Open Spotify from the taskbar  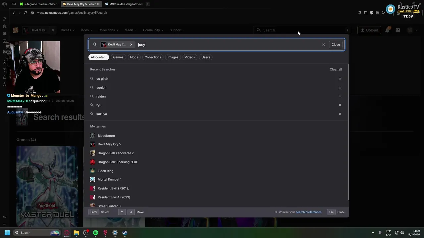pyautogui.click(x=96, y=233)
